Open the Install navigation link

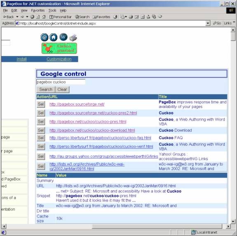click(x=21, y=59)
